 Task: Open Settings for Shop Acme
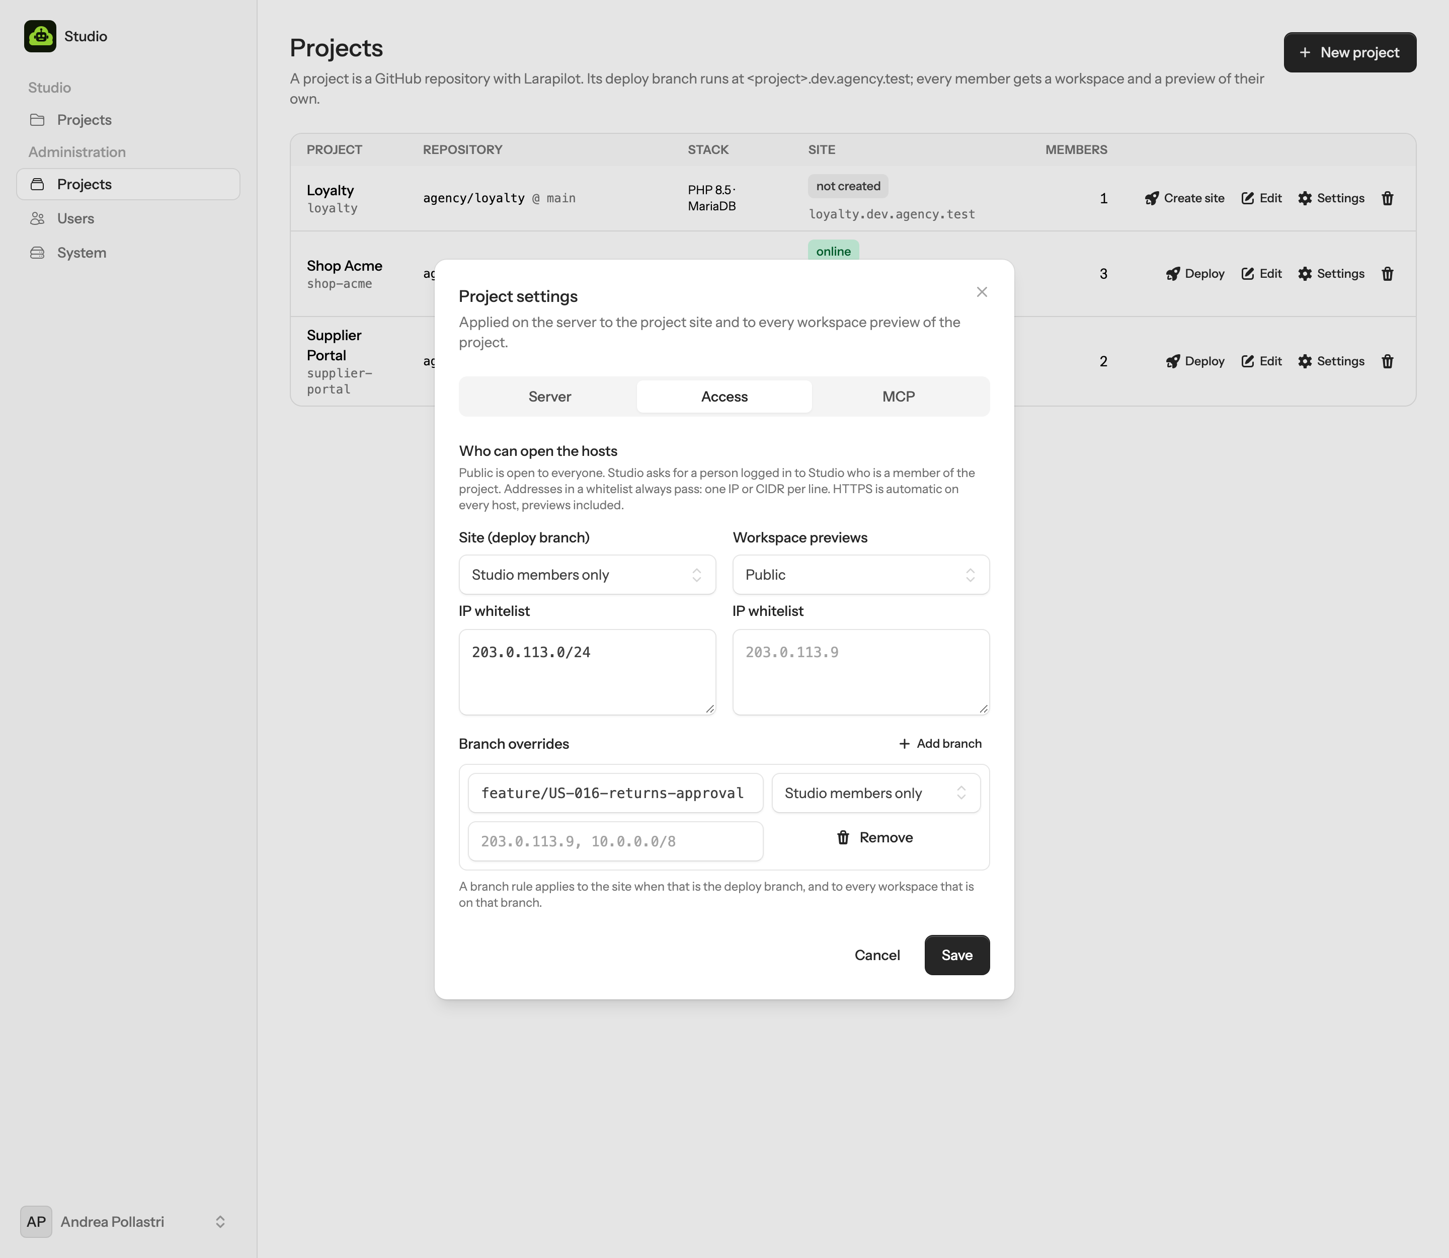[x=1330, y=274]
